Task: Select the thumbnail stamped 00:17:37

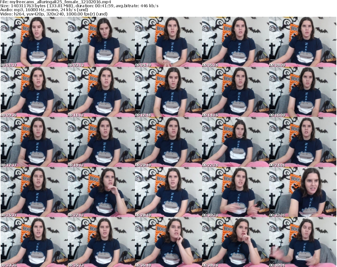Action: pos(34,142)
